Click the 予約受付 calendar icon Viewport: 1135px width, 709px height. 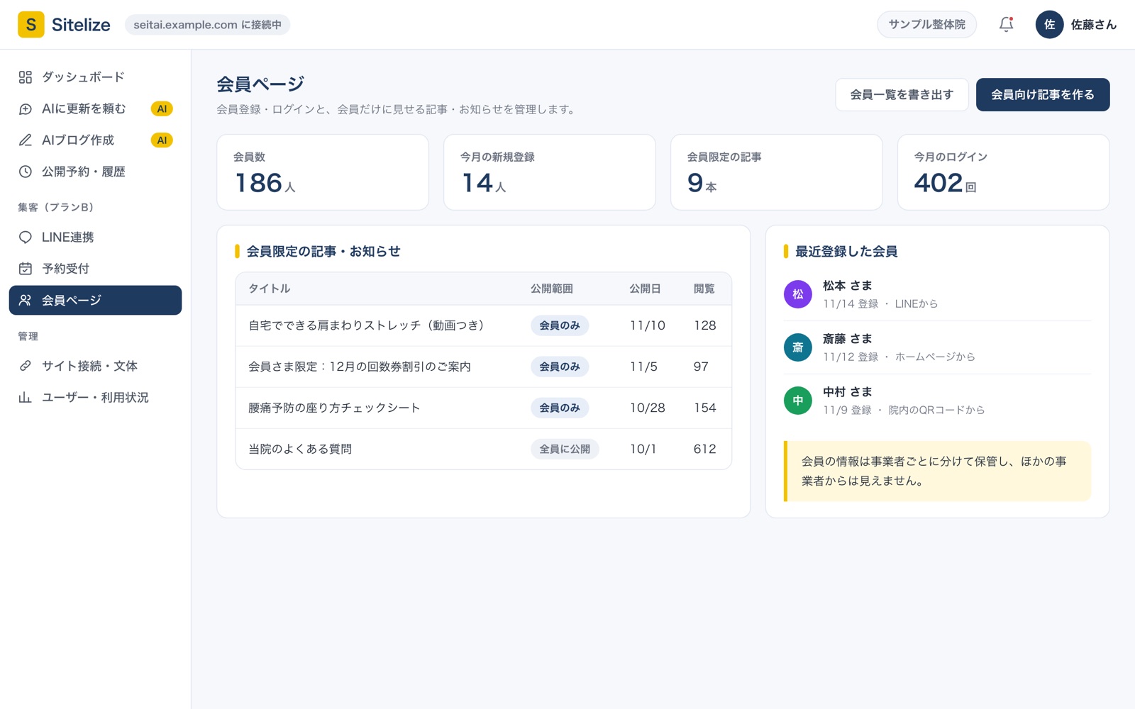(x=26, y=269)
